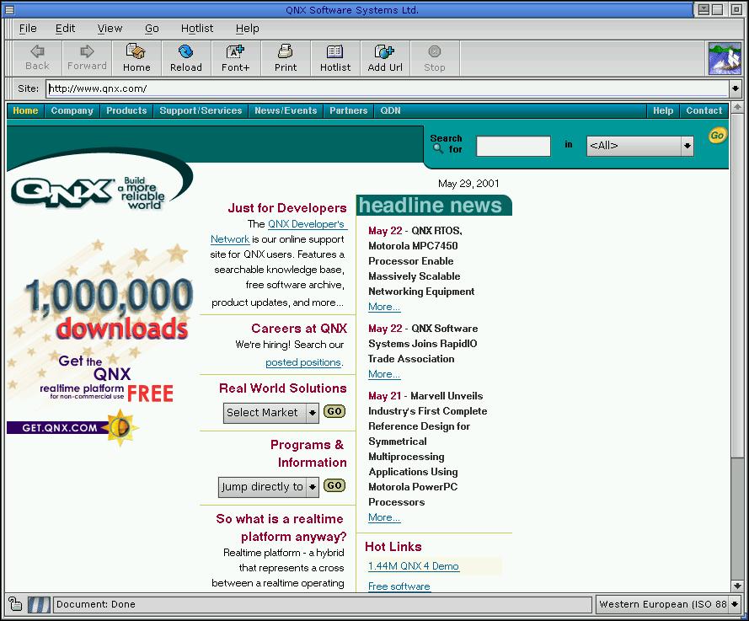Open More link under RapidIO news
The image size is (749, 621).
tap(383, 374)
